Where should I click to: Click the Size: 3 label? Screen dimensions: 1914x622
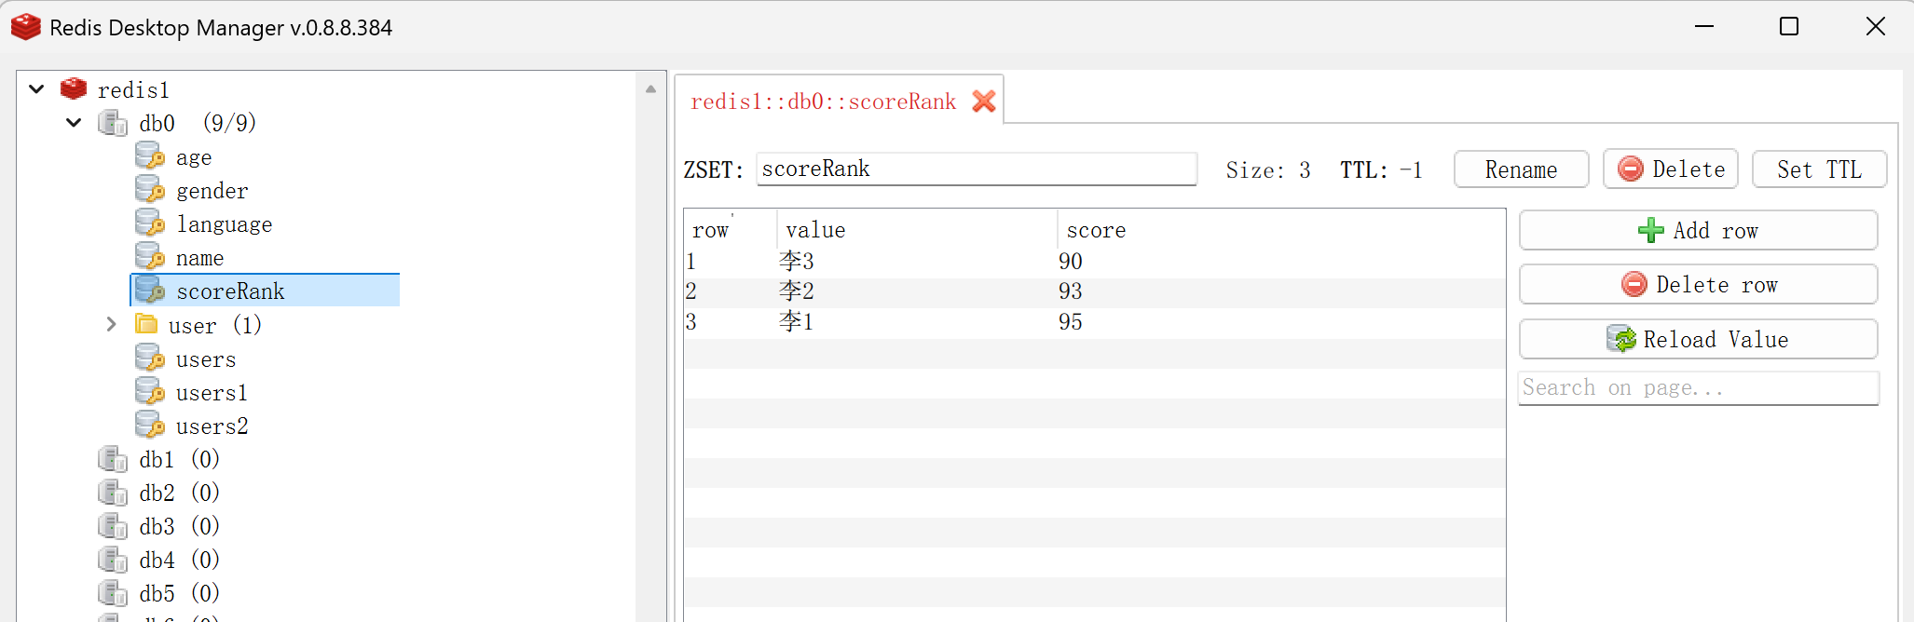pyautogui.click(x=1268, y=170)
